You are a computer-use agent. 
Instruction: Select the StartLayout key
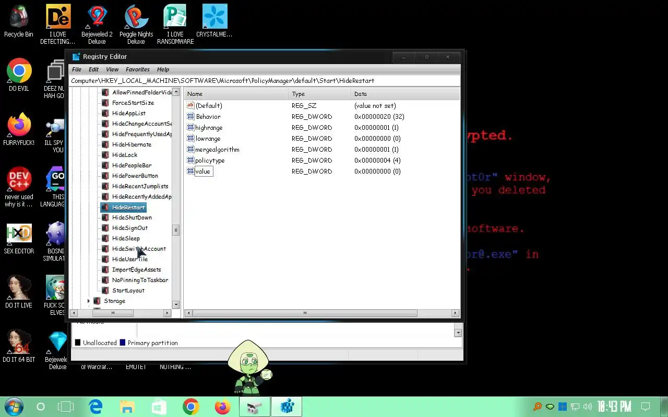[x=128, y=290]
